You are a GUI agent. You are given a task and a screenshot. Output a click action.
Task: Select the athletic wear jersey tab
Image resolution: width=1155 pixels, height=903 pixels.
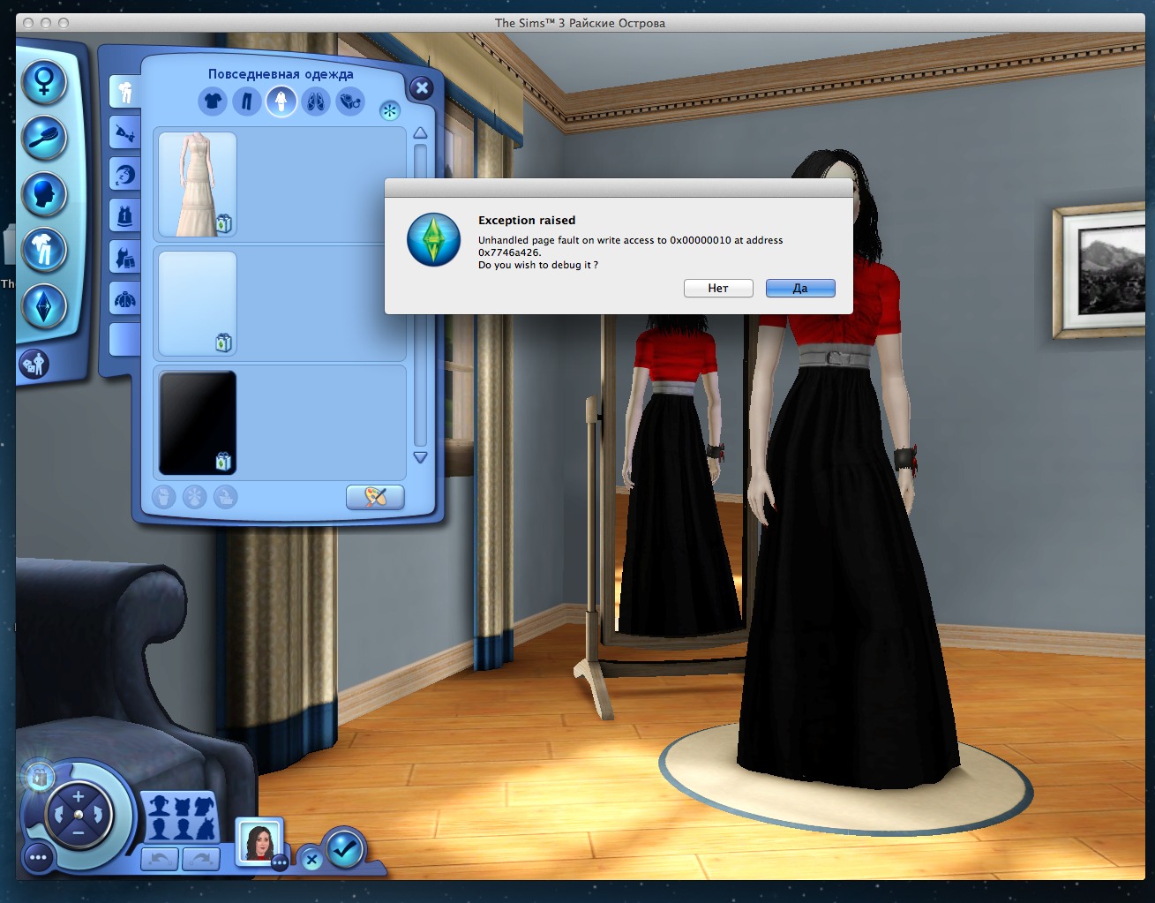pos(125,214)
